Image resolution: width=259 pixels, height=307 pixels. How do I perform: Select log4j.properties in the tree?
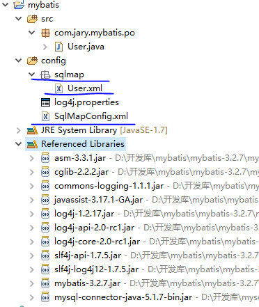pyautogui.click(x=86, y=102)
